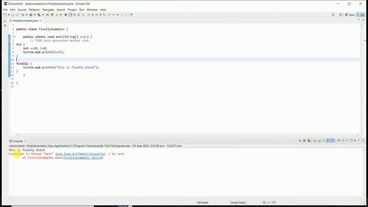Click the Writable status bar field
The height and width of the screenshot is (207, 368).
[x=203, y=202]
